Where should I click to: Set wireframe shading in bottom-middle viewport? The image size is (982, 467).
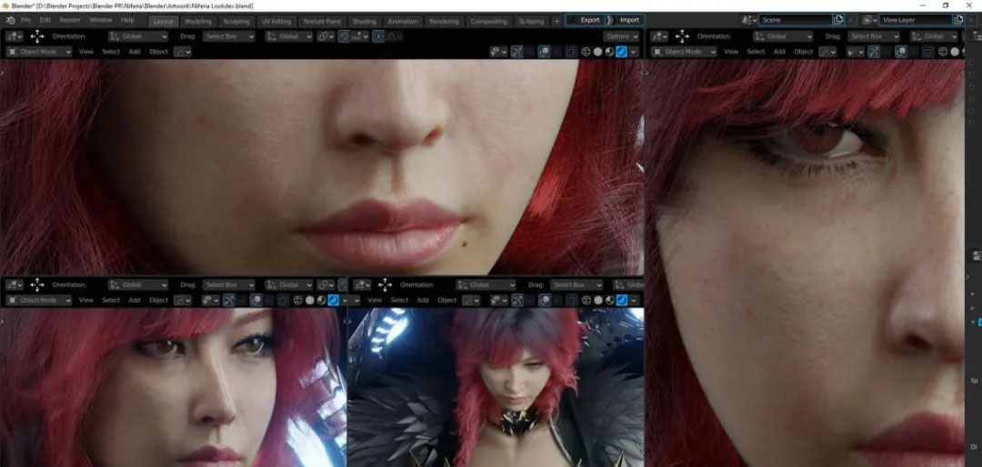pos(586,300)
